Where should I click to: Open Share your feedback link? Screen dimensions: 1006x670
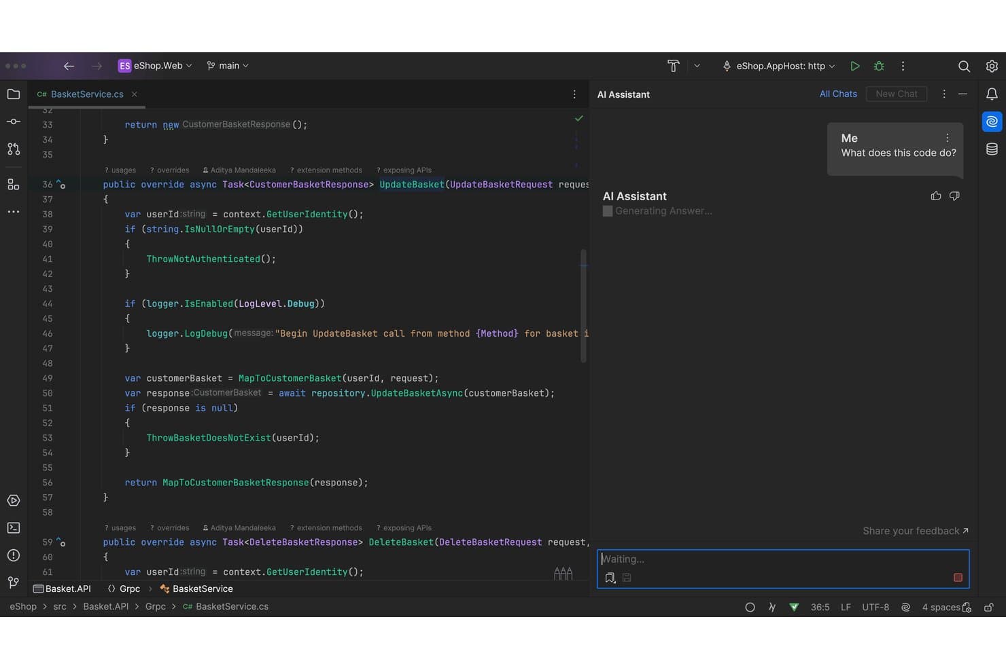coord(916,531)
